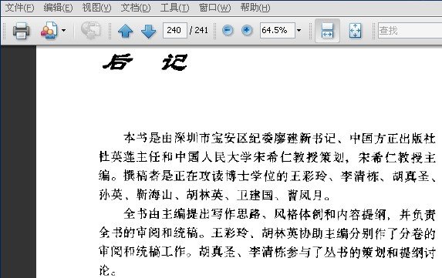Viewport: 442px width, 278px height.
Task: Click the final line text 论。
Action: point(108,270)
